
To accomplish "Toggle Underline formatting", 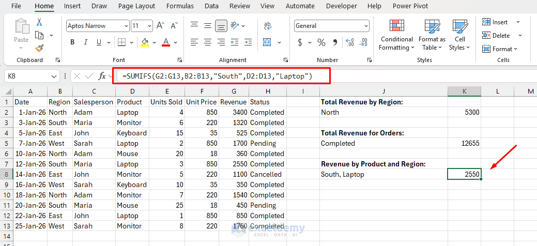I will pyautogui.click(x=99, y=42).
